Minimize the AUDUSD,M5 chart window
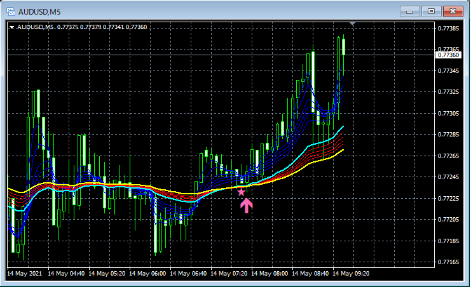 [x=410, y=11]
